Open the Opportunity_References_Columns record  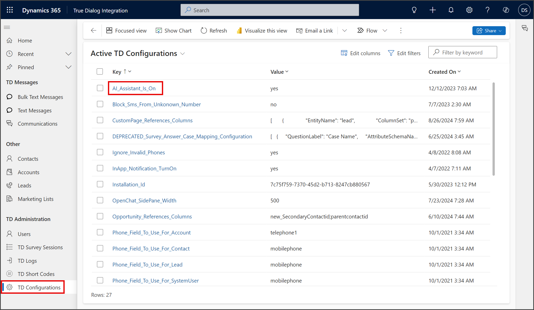(x=152, y=216)
